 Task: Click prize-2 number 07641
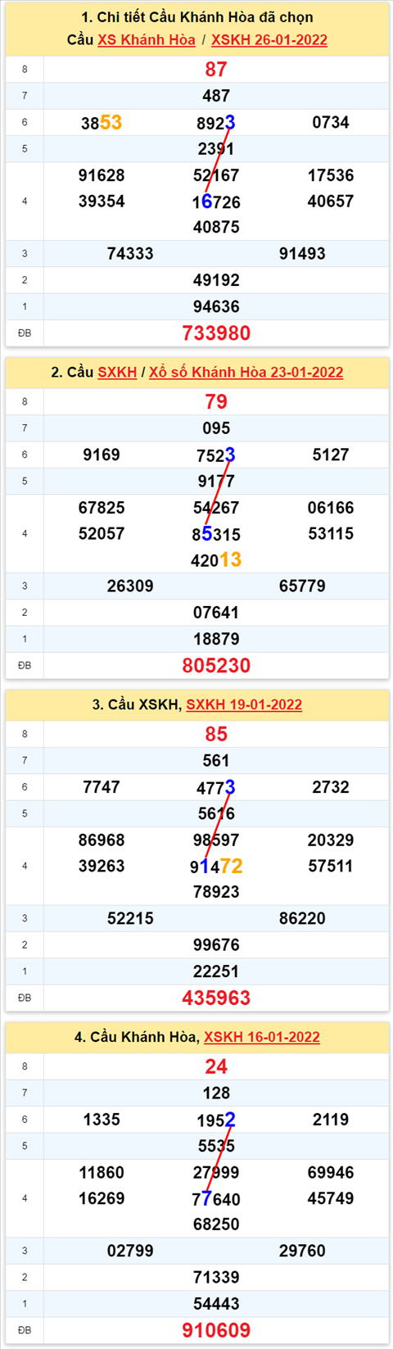click(216, 613)
